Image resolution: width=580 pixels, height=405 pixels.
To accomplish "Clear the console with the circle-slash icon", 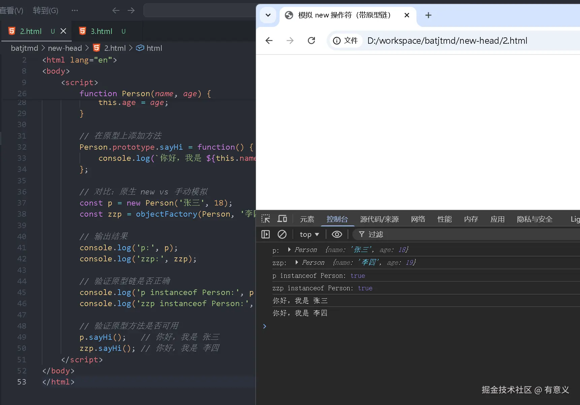I will point(282,234).
